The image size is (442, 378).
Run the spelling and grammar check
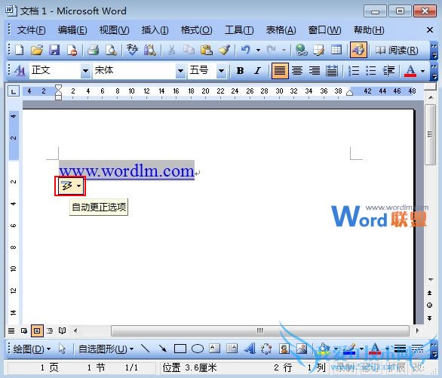(132, 50)
